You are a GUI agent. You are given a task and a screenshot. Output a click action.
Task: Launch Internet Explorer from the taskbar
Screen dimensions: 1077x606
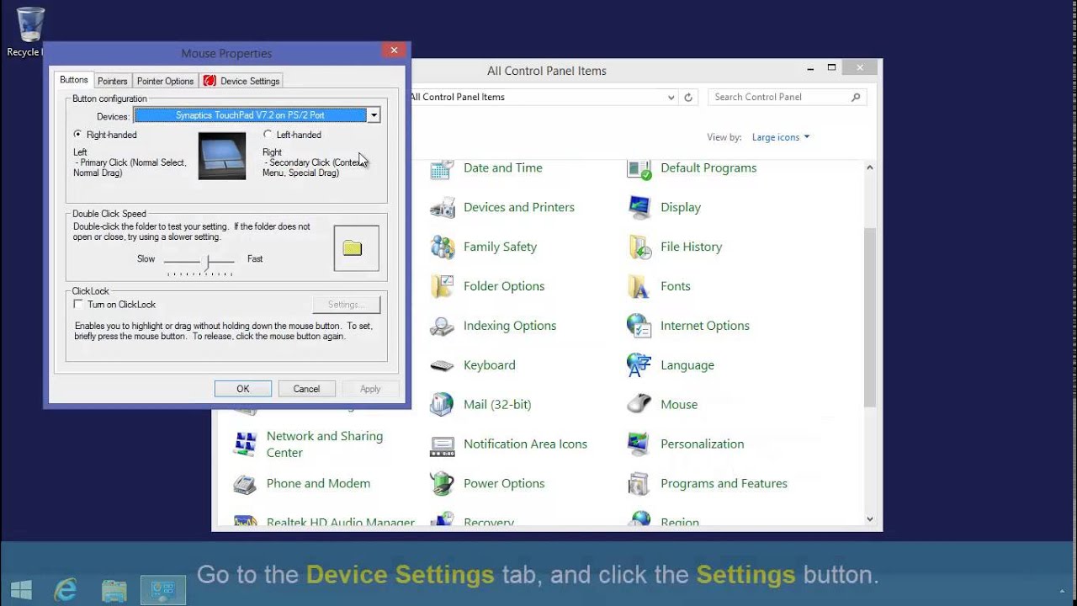(x=66, y=590)
